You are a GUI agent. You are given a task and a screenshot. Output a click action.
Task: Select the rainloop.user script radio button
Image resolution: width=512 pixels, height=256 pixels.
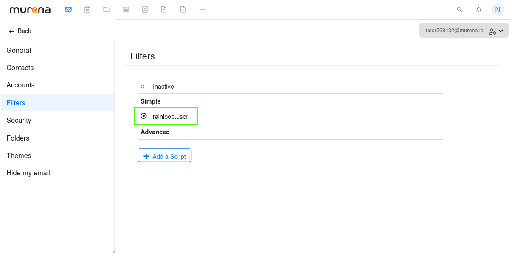click(143, 115)
